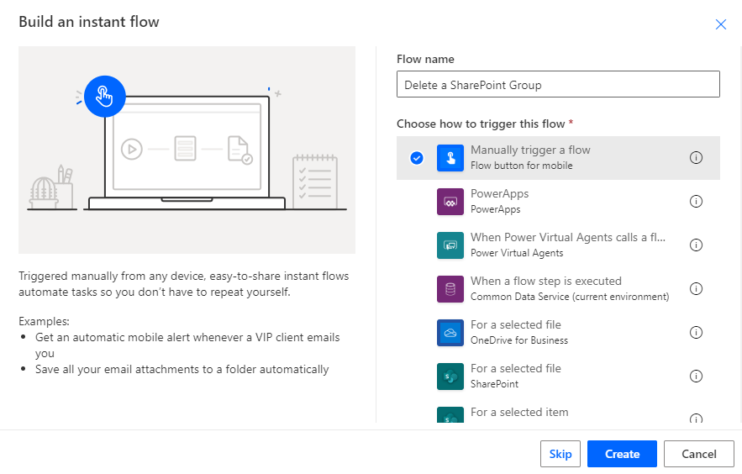Click SharePoint icon beside For a selected file
This screenshot has height=474, width=742.
pyautogui.click(x=450, y=377)
